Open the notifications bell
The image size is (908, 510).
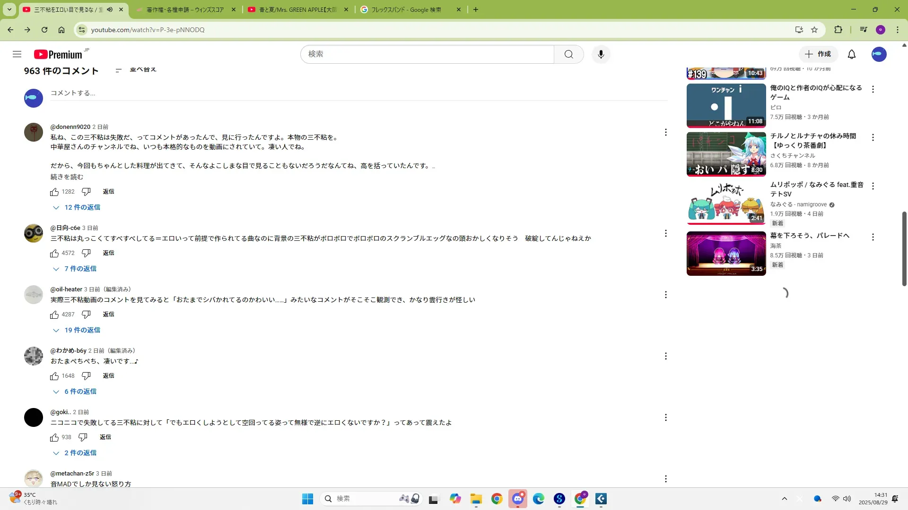click(x=851, y=54)
